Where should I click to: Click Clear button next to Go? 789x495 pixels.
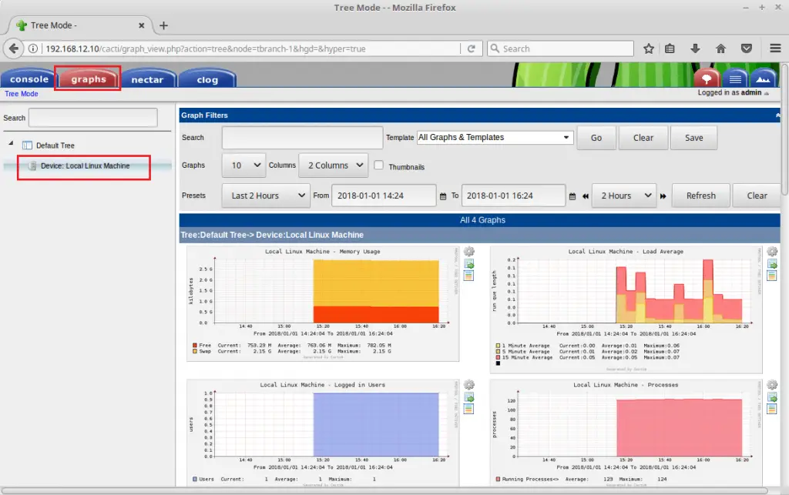643,138
